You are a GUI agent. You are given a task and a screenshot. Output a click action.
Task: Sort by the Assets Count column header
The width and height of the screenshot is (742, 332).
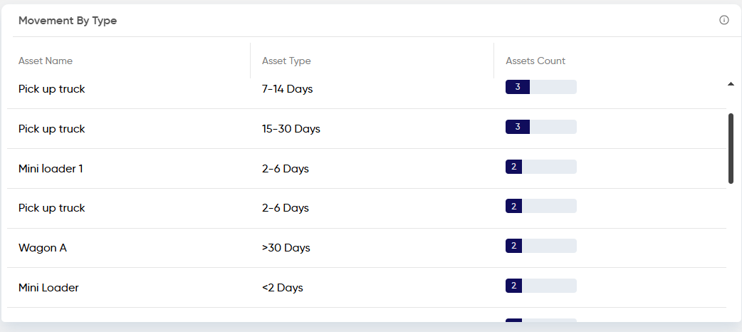(x=535, y=61)
